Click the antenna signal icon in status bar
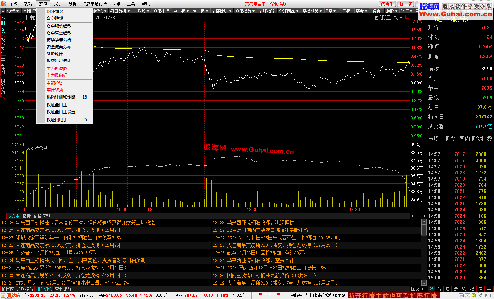This screenshot has width=494, height=299. pyautogui.click(x=480, y=295)
